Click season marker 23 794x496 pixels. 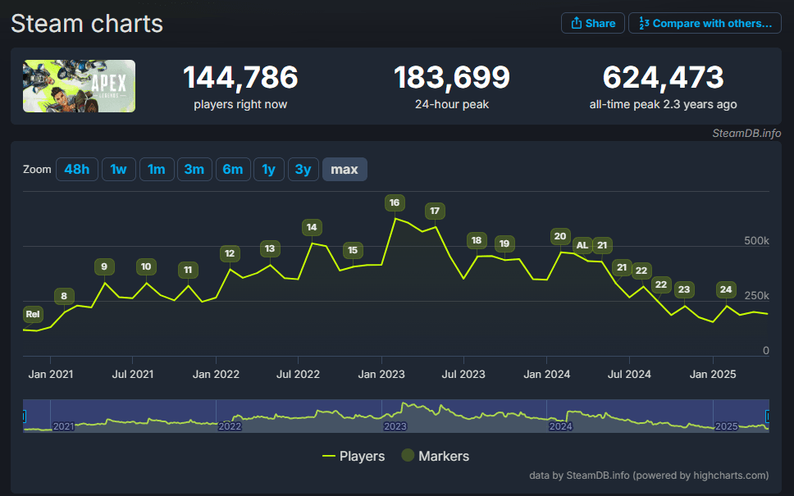[684, 289]
